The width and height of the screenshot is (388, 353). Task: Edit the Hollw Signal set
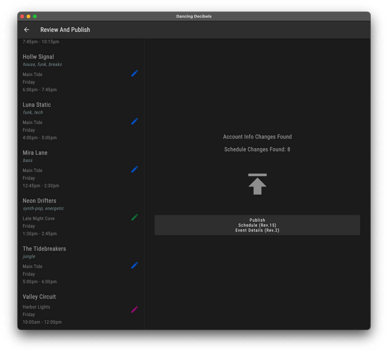[134, 73]
